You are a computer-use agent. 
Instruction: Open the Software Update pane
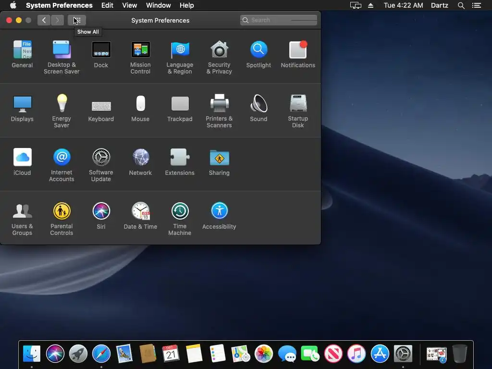pyautogui.click(x=101, y=165)
